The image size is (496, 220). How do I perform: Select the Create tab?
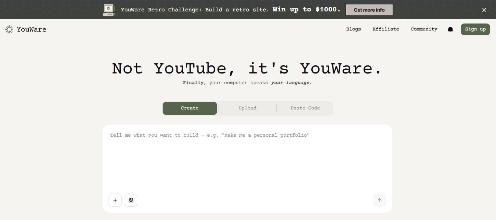coord(190,108)
